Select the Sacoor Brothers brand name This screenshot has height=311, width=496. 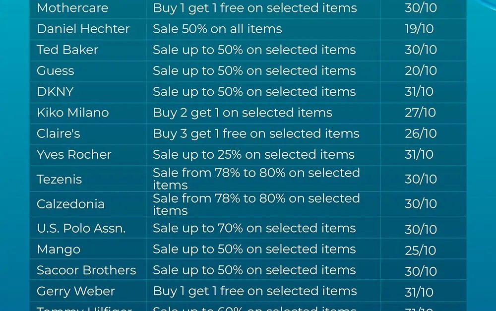(86, 270)
